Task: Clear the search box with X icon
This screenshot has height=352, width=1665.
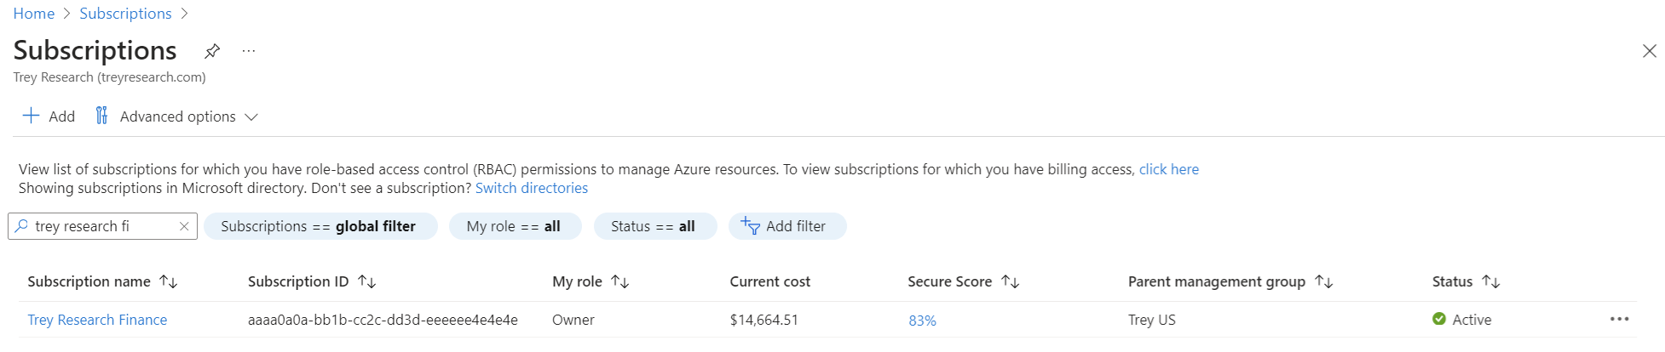Action: (x=184, y=226)
